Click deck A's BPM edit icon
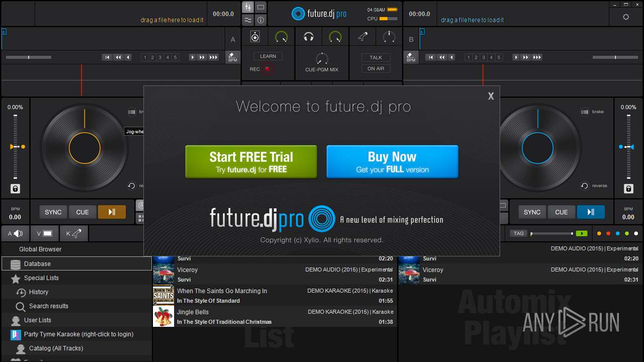The image size is (644, 362). tap(232, 57)
